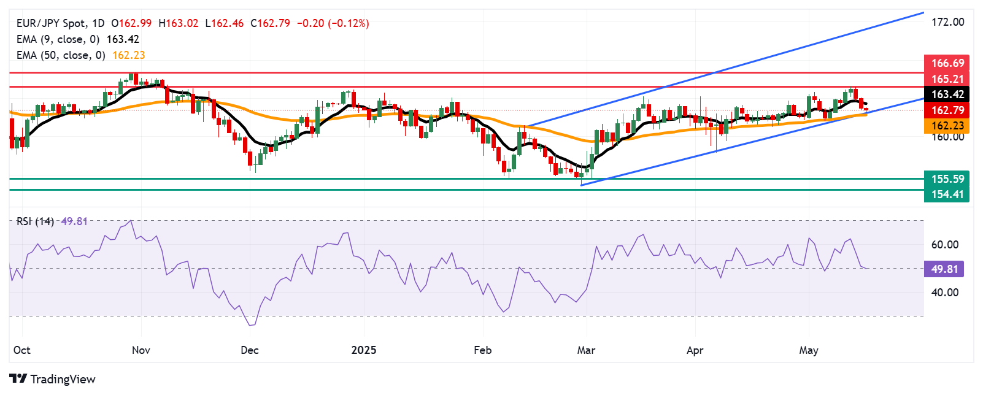Screen dimensions: 983x395
Task: Click the red 162.79 current price tag
Action: click(x=947, y=110)
